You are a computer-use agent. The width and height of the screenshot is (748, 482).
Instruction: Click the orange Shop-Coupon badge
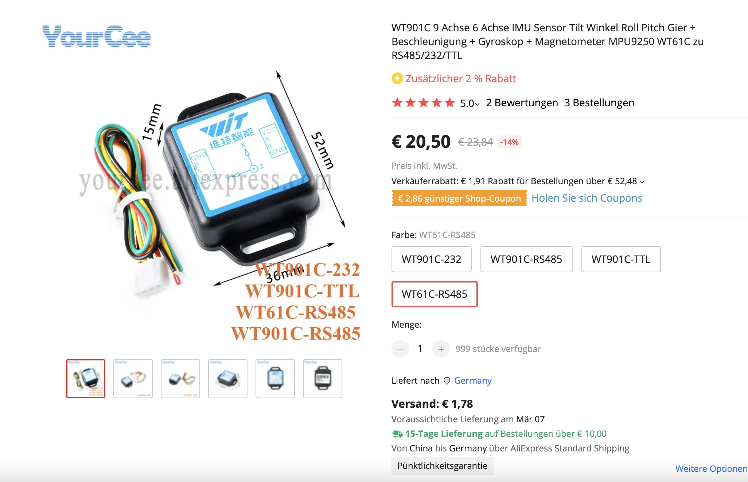[459, 198]
